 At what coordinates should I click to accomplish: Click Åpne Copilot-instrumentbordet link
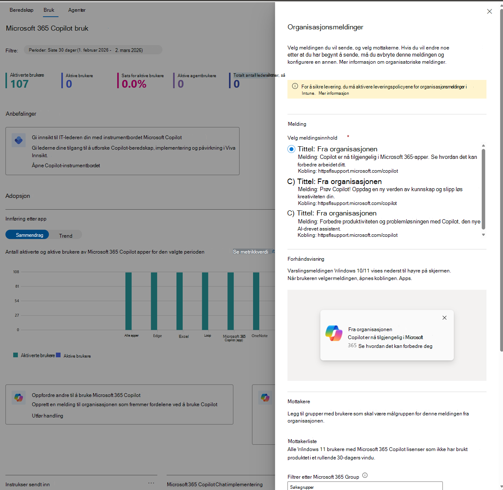(66, 166)
